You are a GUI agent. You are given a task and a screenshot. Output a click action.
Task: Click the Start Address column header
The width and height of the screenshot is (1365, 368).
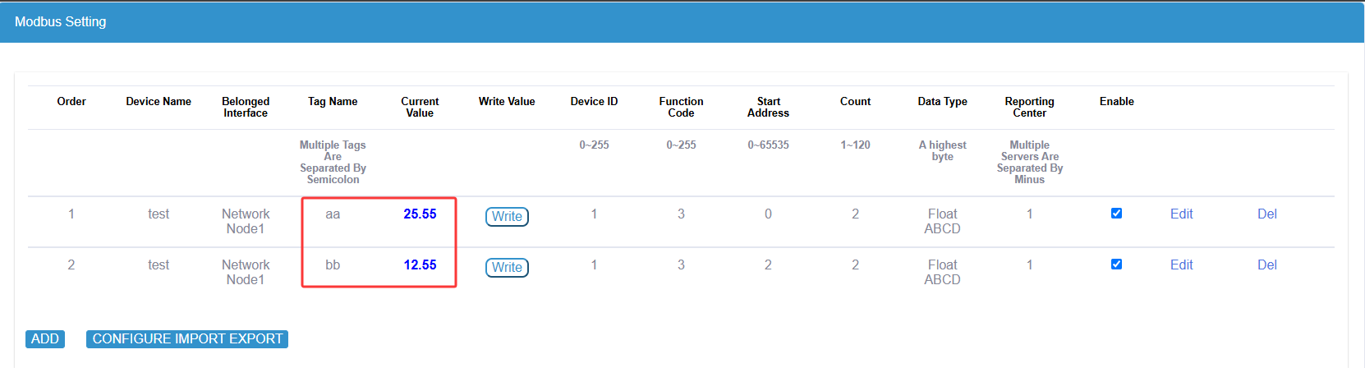(x=768, y=107)
